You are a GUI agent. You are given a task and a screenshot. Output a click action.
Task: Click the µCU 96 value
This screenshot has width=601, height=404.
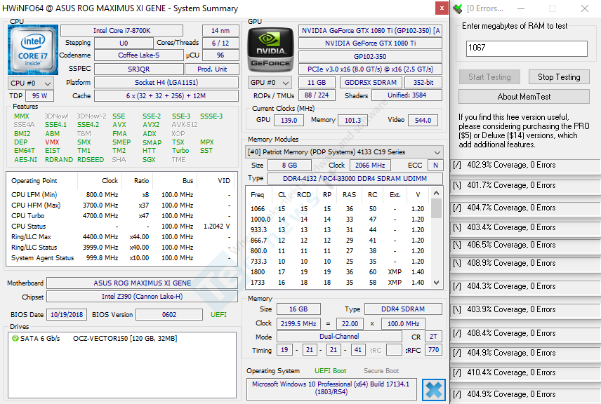pyautogui.click(x=220, y=55)
